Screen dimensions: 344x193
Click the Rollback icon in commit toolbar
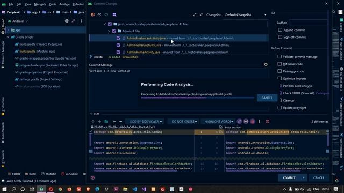click(99, 14)
